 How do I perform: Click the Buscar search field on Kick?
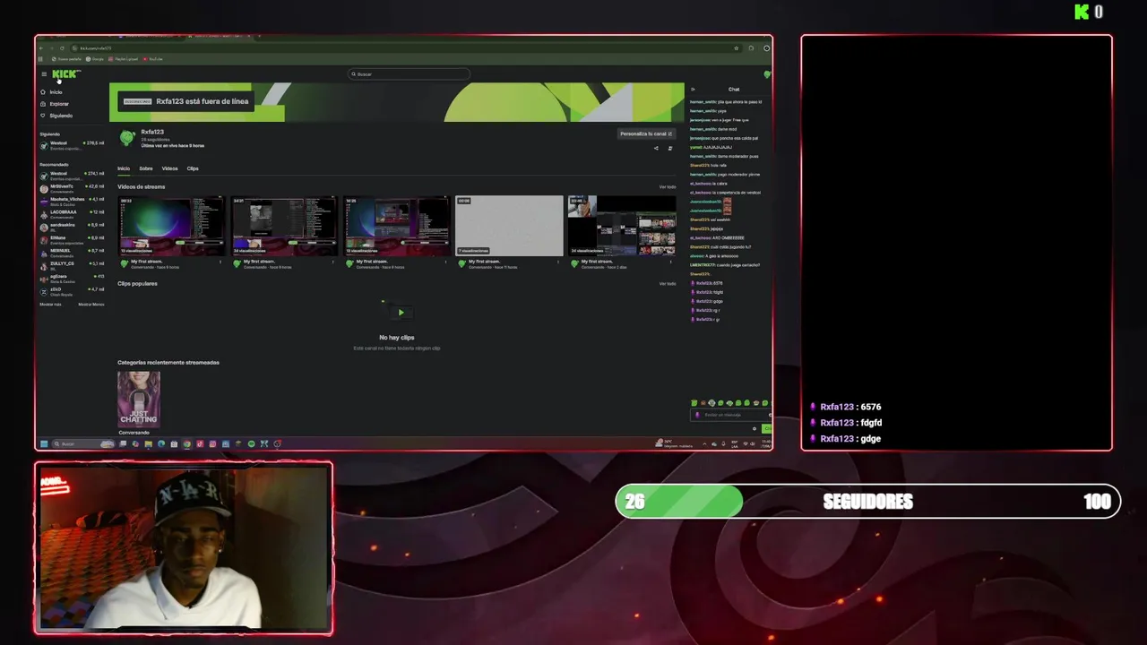(409, 74)
